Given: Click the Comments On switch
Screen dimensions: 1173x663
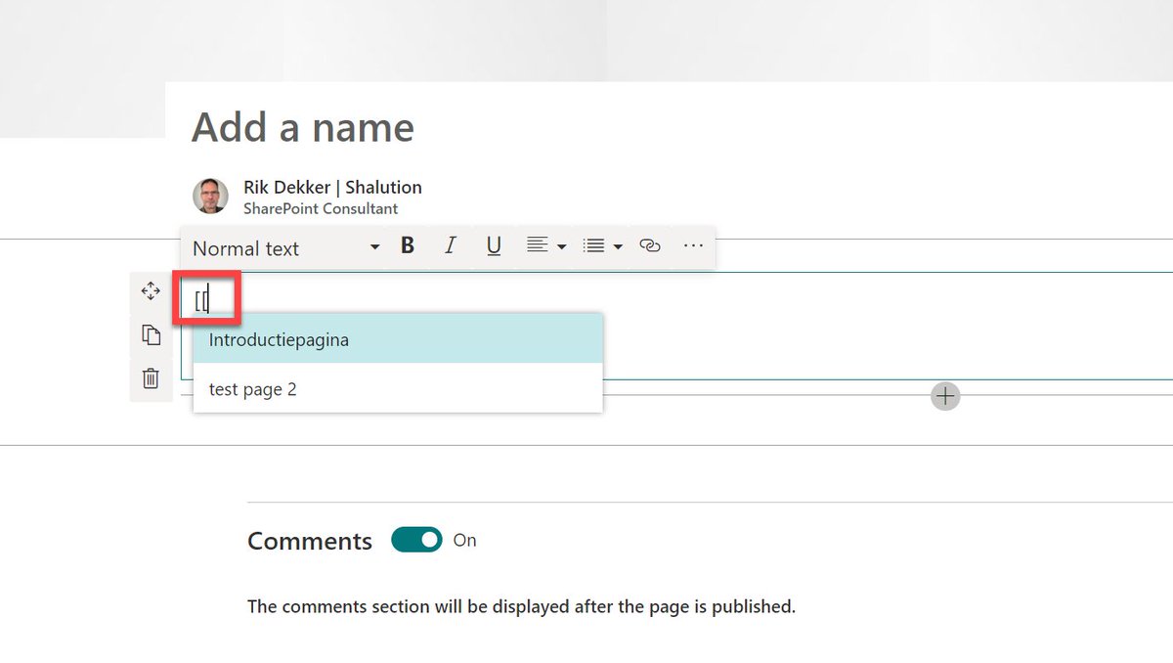Looking at the screenshot, I should 415,539.
